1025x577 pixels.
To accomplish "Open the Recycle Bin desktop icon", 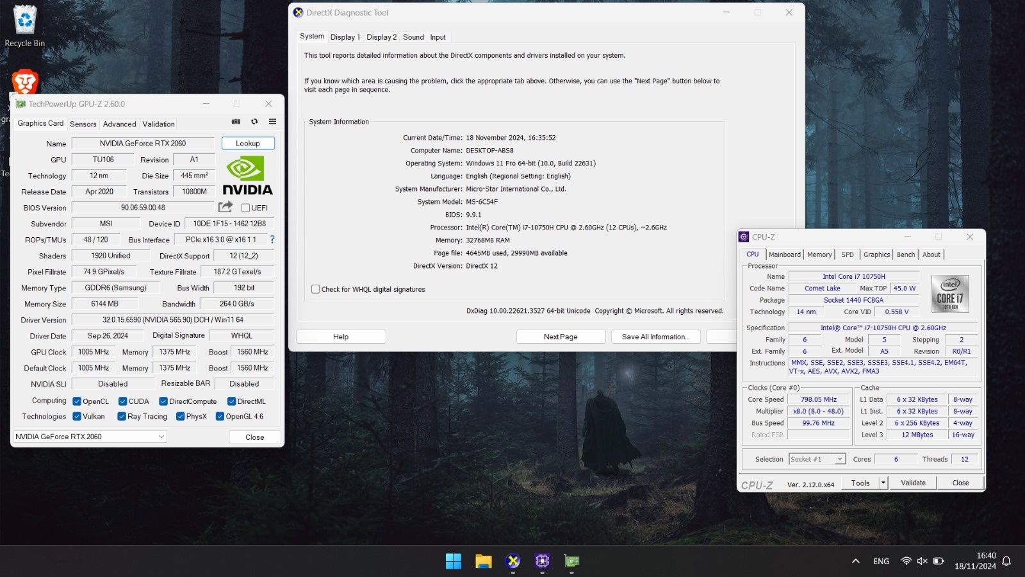I will tap(25, 26).
